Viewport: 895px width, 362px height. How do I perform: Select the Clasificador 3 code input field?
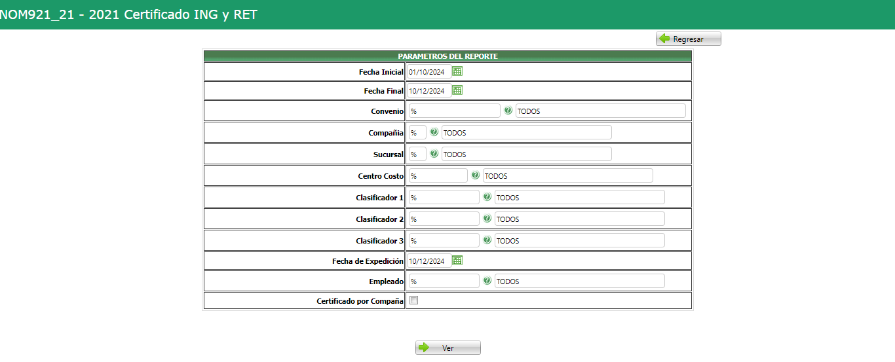(444, 240)
